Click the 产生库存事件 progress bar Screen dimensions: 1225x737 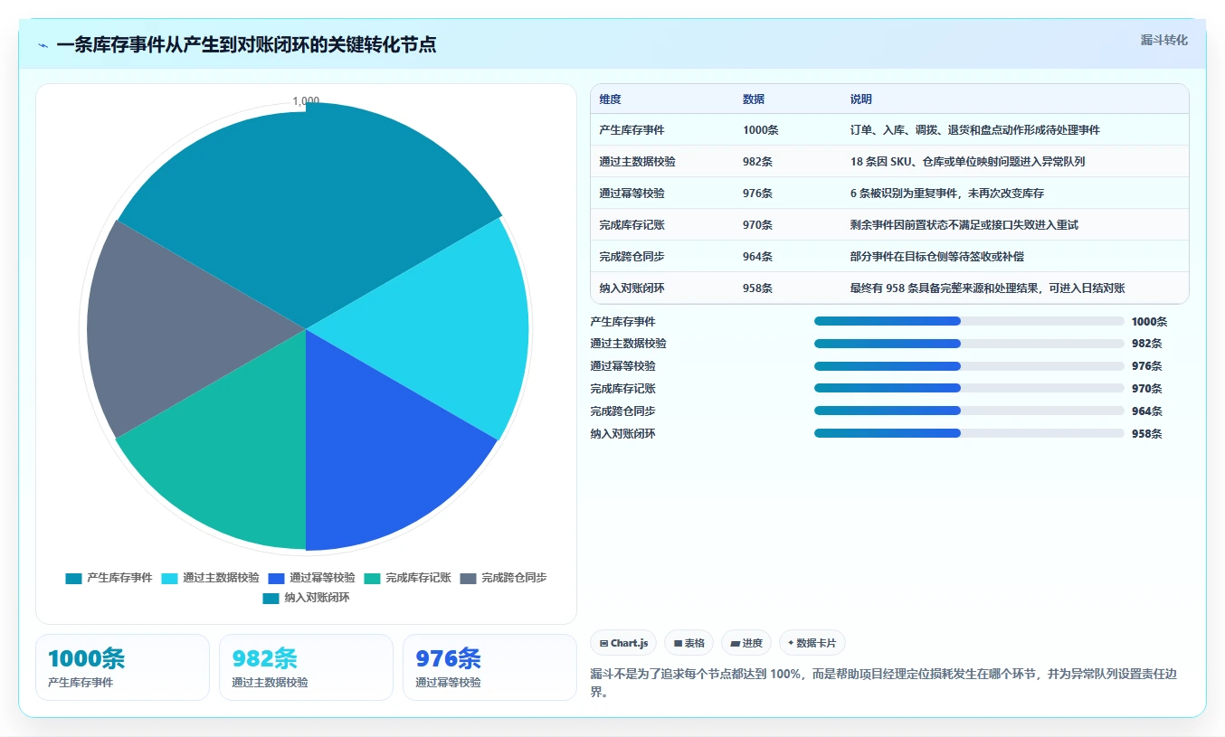tap(969, 321)
